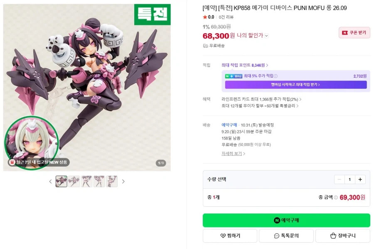Click the quantity number field

[x=349, y=179]
